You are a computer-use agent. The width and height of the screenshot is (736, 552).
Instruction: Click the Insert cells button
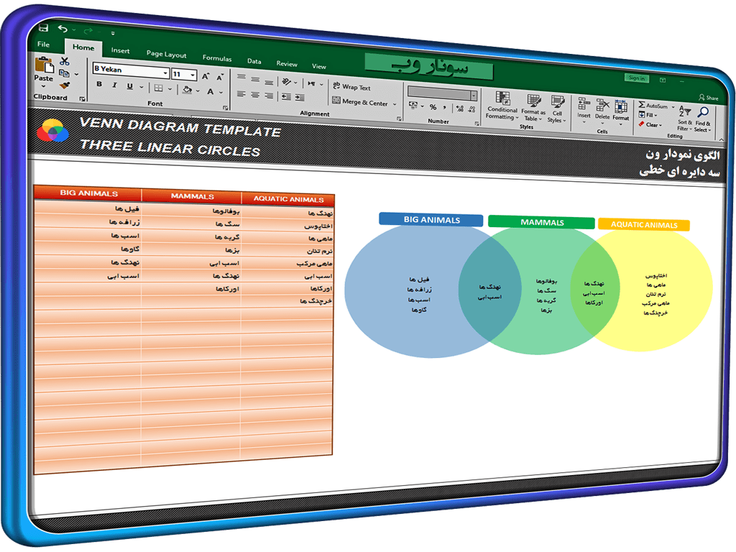pyautogui.click(x=584, y=109)
